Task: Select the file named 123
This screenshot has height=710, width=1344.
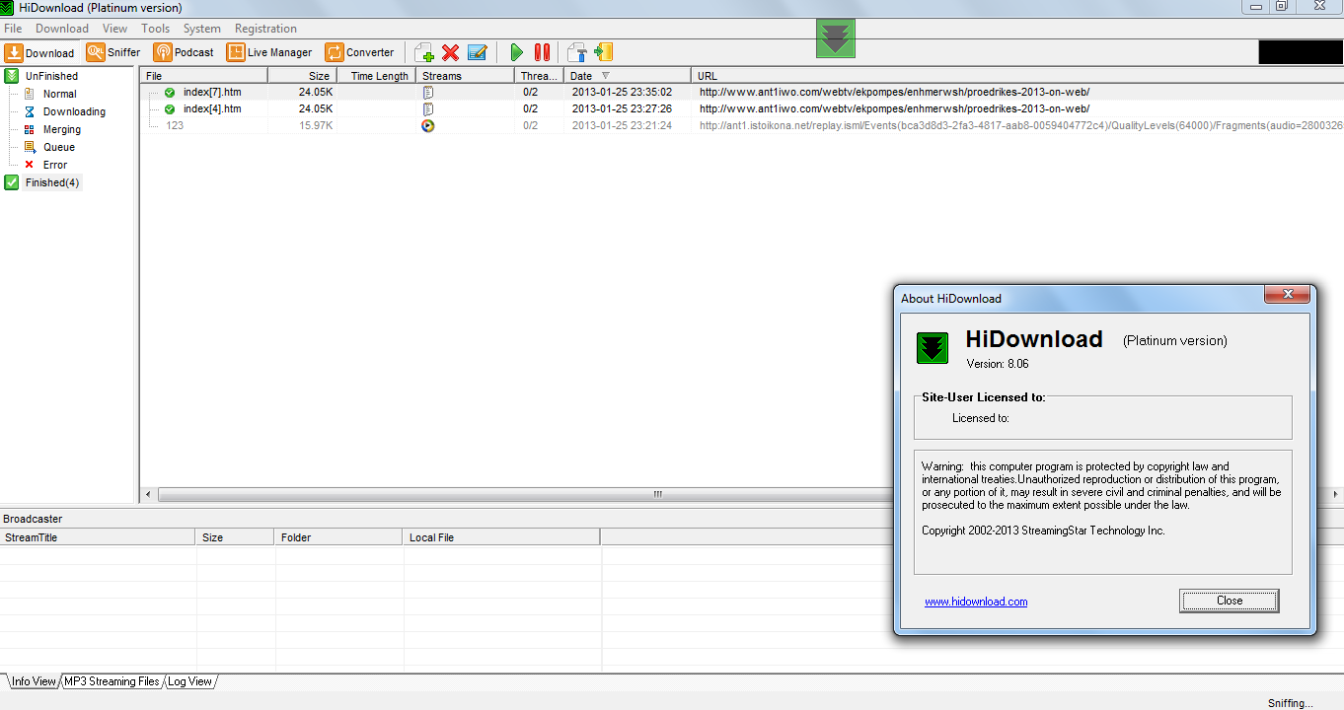Action: [x=175, y=126]
